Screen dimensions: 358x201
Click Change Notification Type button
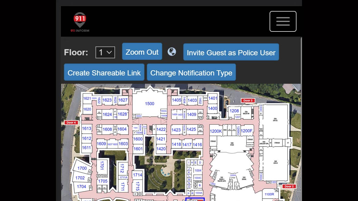point(191,73)
